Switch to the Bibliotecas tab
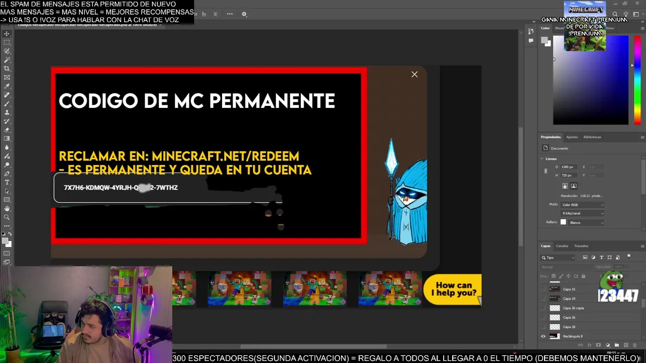 592,137
